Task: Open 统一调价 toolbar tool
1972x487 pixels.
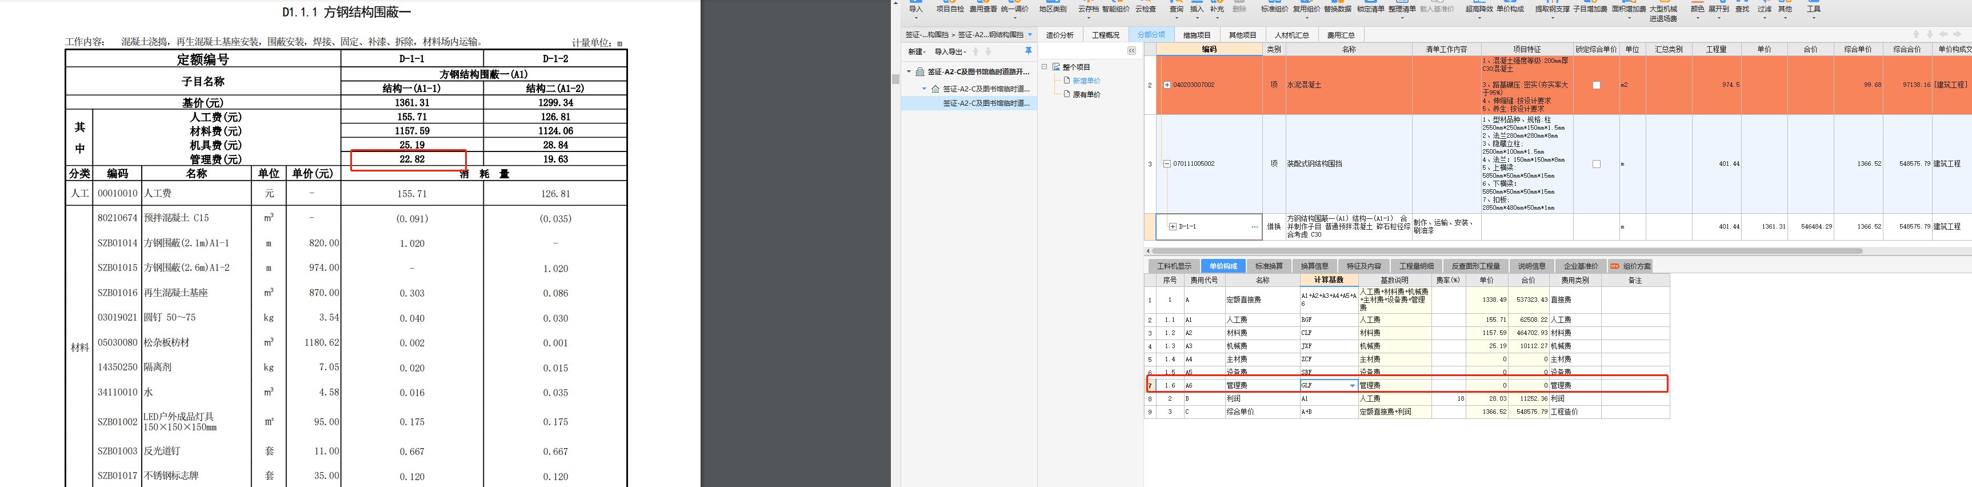Action: [1015, 9]
